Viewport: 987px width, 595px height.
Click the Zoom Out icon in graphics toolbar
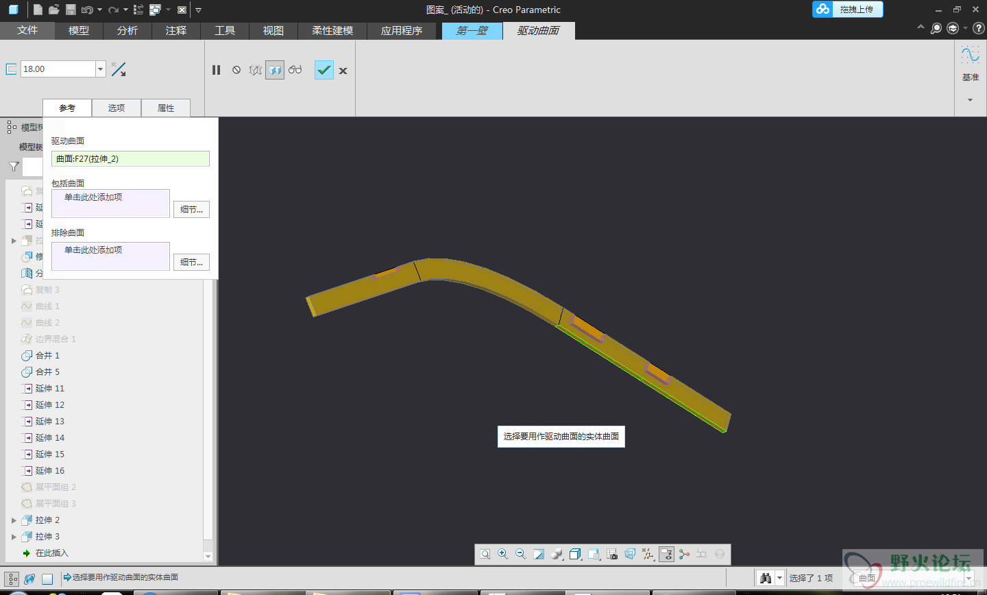coord(521,555)
